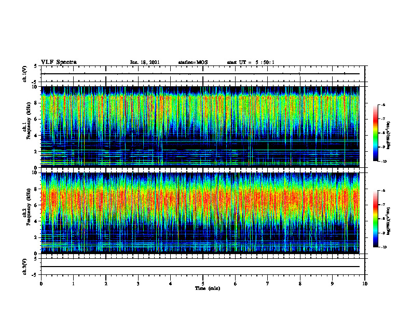
Task: Click the ch.1 voltage waveform trace
Action: 200,74
